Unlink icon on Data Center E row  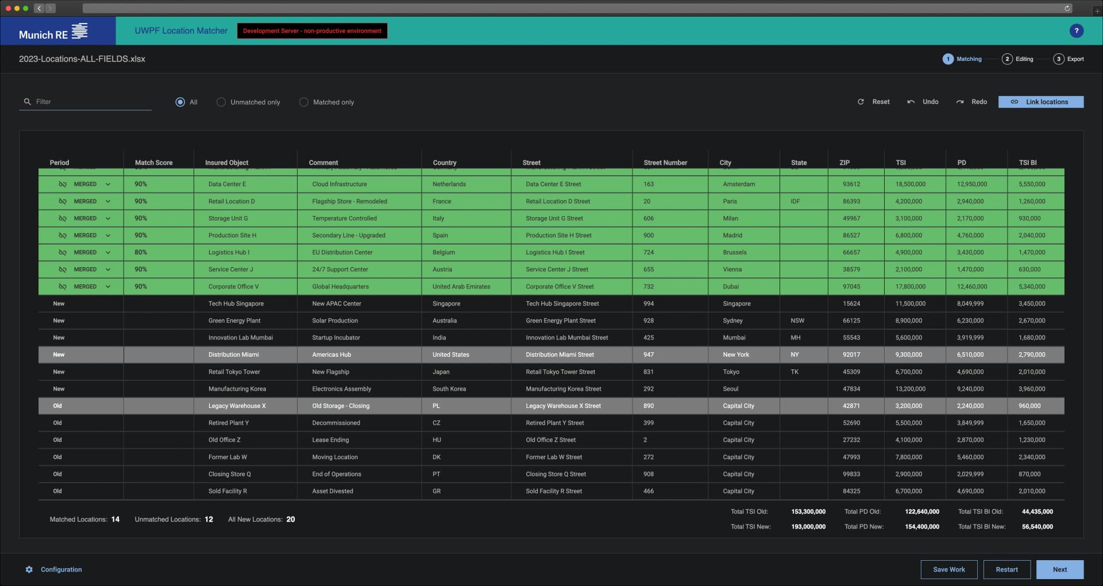click(63, 184)
